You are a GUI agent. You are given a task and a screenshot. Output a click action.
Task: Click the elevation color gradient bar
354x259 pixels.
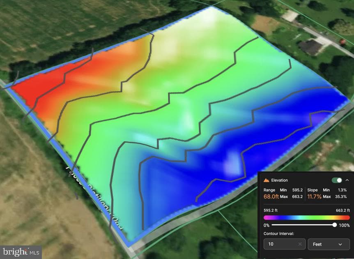coord(307,217)
